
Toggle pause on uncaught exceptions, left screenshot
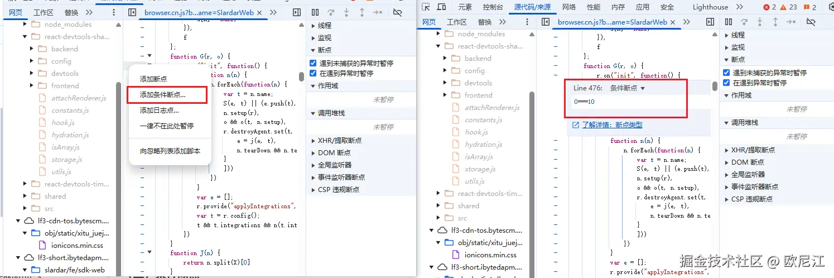click(x=313, y=63)
